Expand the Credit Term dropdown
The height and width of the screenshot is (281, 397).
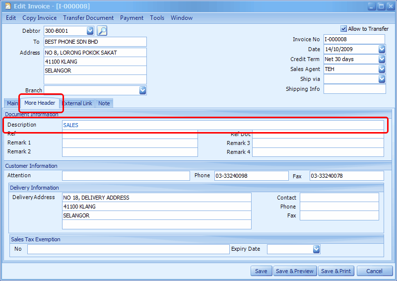tap(382, 59)
